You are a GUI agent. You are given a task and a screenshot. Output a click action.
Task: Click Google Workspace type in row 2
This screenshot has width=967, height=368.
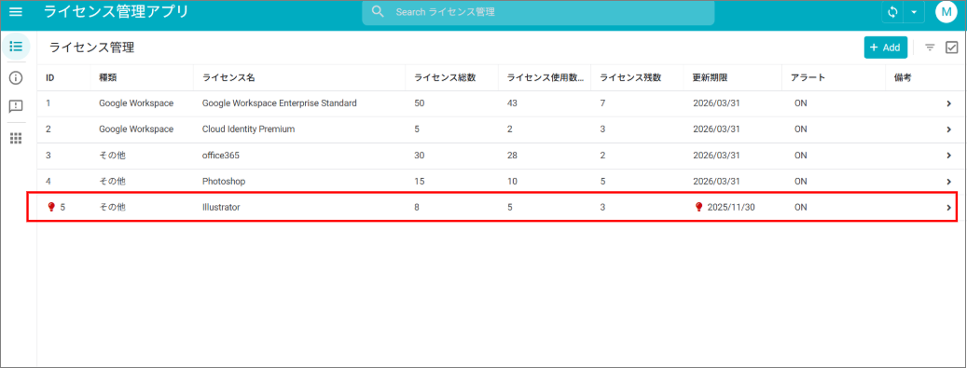(x=136, y=129)
